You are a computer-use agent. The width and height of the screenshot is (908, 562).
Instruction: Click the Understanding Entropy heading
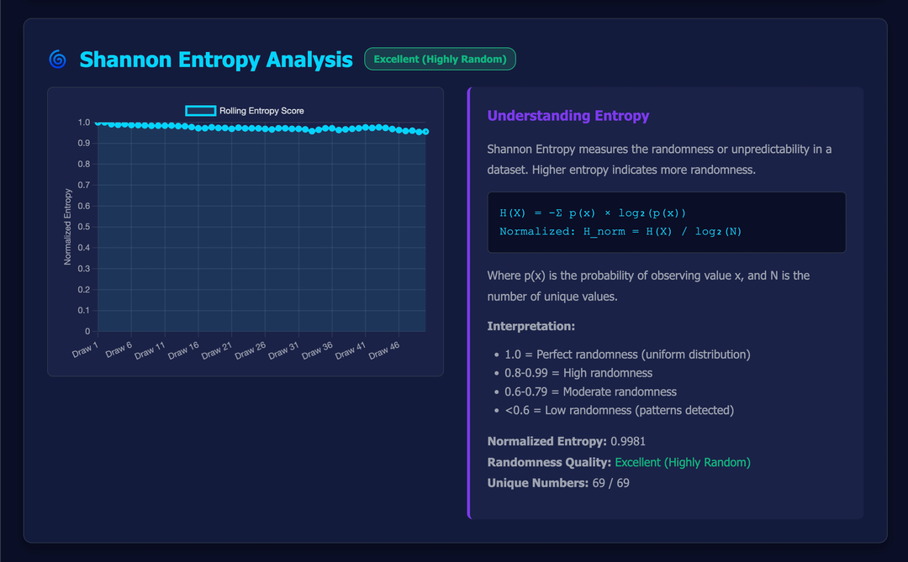coord(568,116)
